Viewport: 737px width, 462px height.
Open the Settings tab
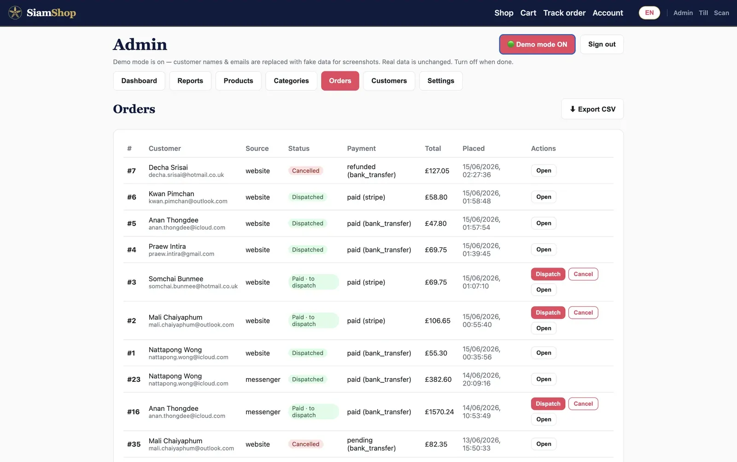click(x=441, y=81)
